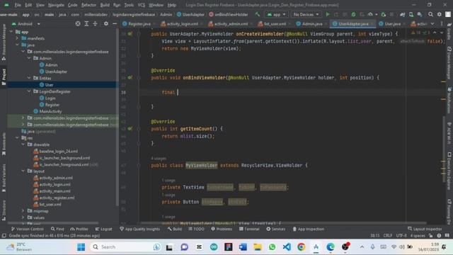Collapse the app module node
The image size is (453, 255).
[x=11, y=32]
